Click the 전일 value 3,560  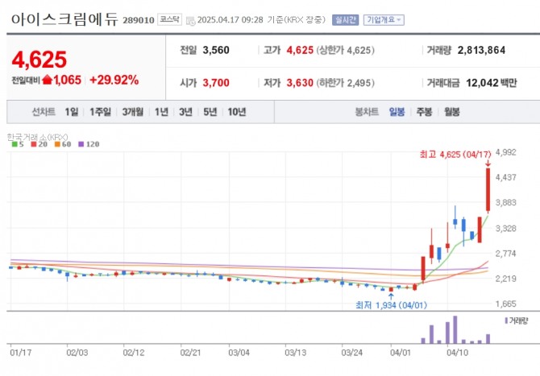pyautogui.click(x=216, y=50)
